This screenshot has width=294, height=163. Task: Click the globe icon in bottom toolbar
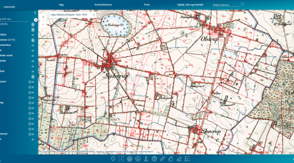tap(154, 159)
